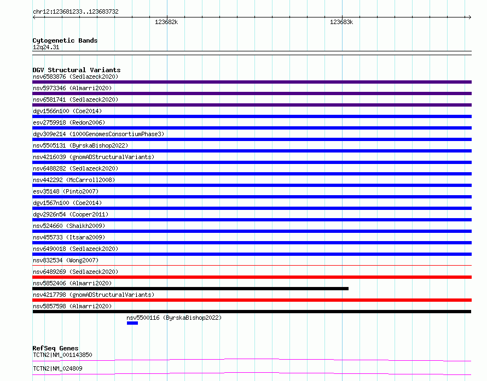The image size is (487, 381).
Task: Open variant dgv2926n54 (Cooper2011) label
Action: pos(71,214)
